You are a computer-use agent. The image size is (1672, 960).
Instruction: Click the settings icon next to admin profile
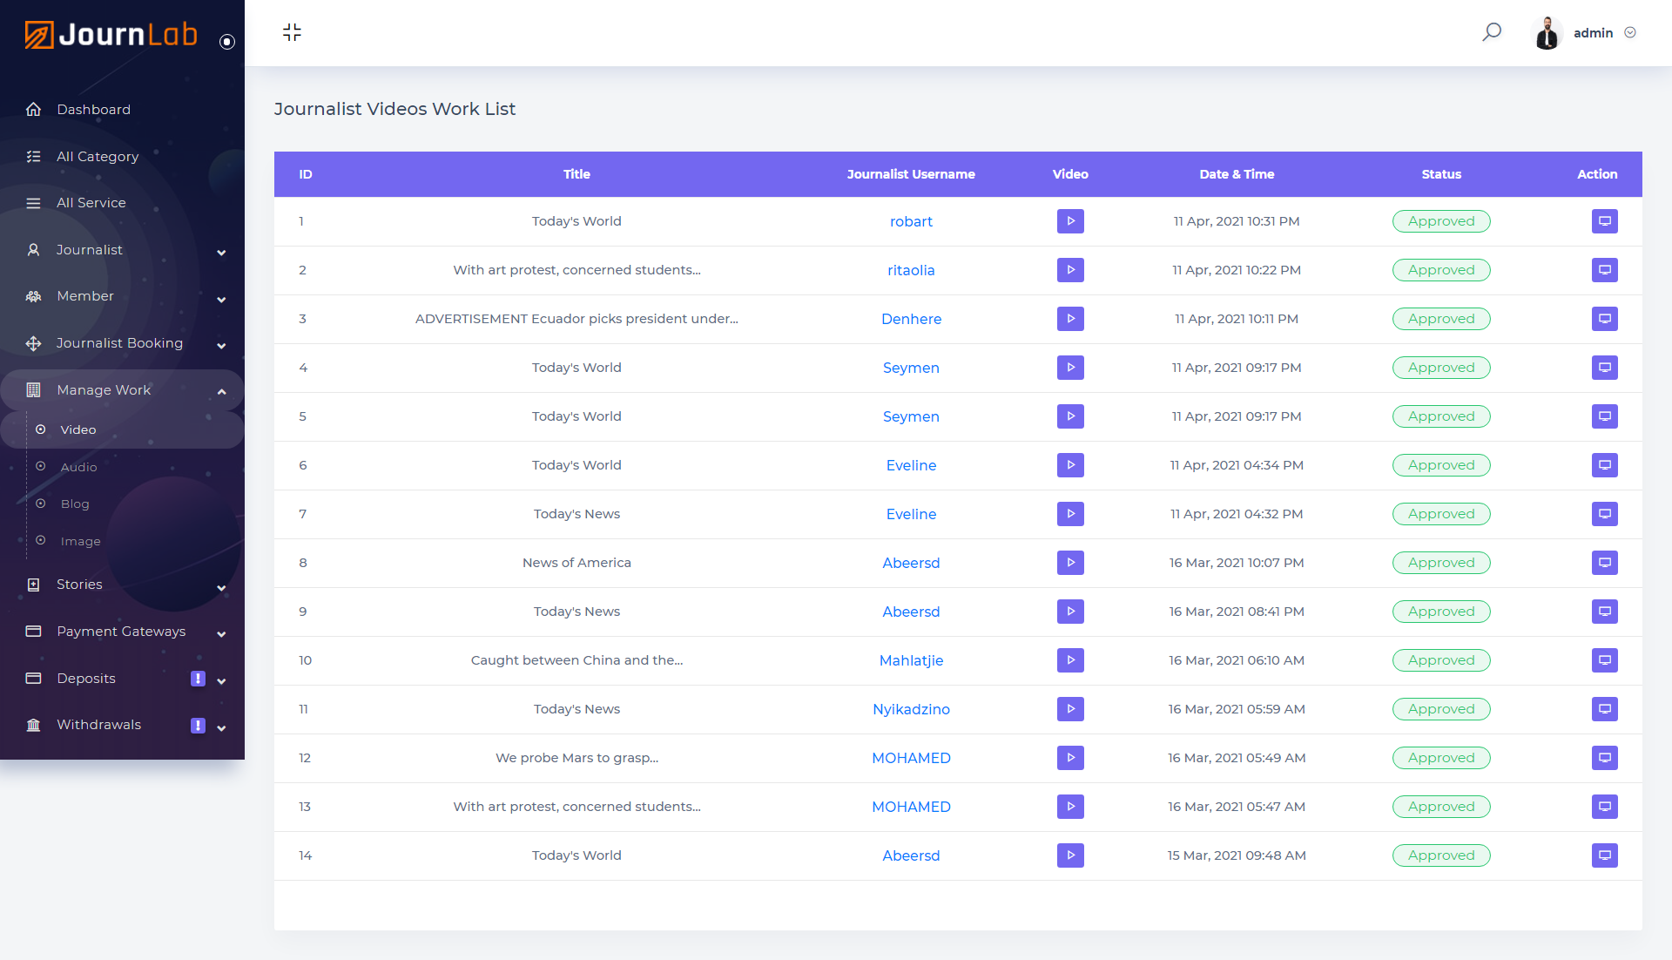(1634, 31)
